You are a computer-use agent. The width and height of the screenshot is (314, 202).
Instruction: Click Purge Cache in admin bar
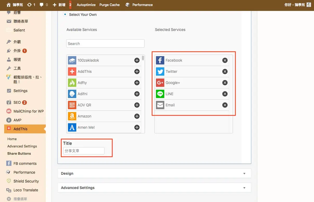[x=110, y=5]
